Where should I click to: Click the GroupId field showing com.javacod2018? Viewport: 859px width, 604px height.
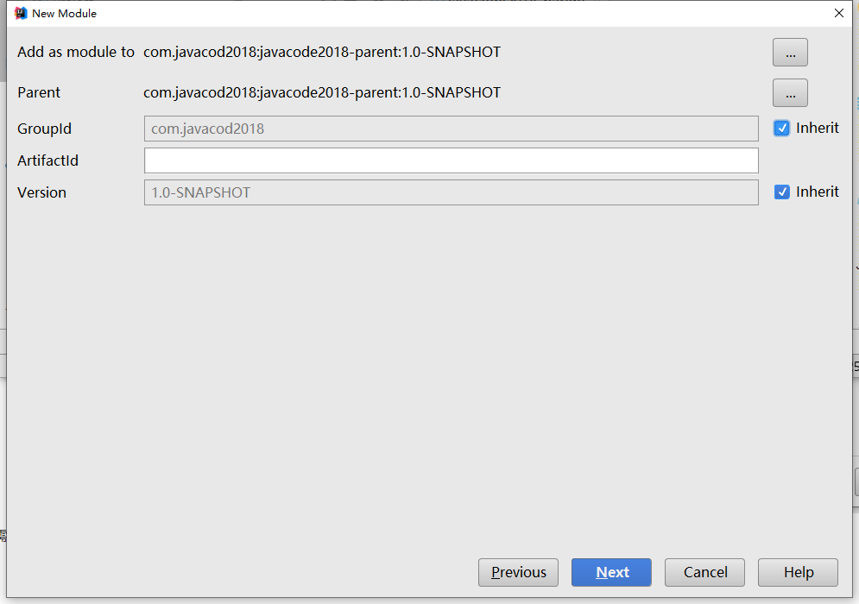coord(451,129)
